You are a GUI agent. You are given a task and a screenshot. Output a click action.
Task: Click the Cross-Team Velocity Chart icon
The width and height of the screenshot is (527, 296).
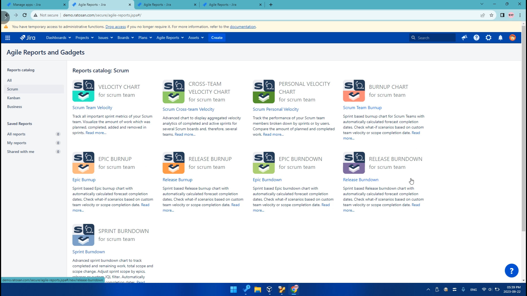point(173,92)
